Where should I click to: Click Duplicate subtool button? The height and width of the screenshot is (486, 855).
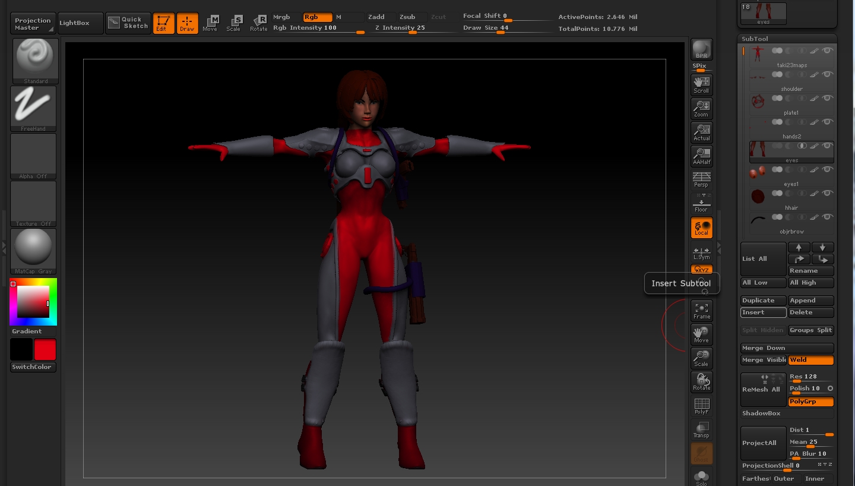click(763, 301)
